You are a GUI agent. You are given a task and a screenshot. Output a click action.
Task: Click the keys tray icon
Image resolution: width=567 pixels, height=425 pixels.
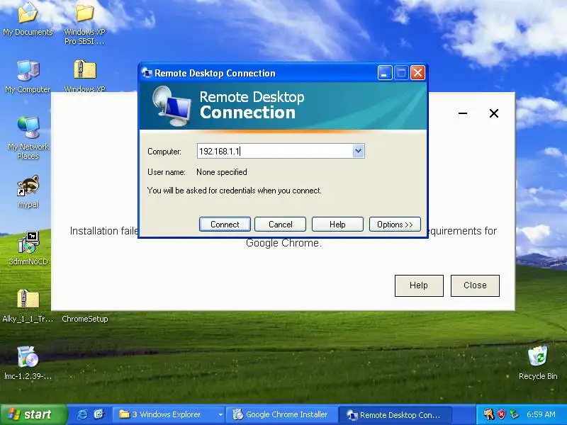[x=489, y=414]
